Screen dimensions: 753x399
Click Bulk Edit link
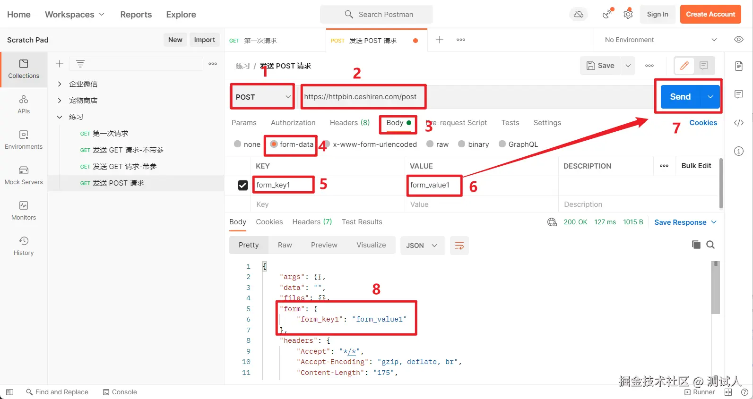coord(696,166)
